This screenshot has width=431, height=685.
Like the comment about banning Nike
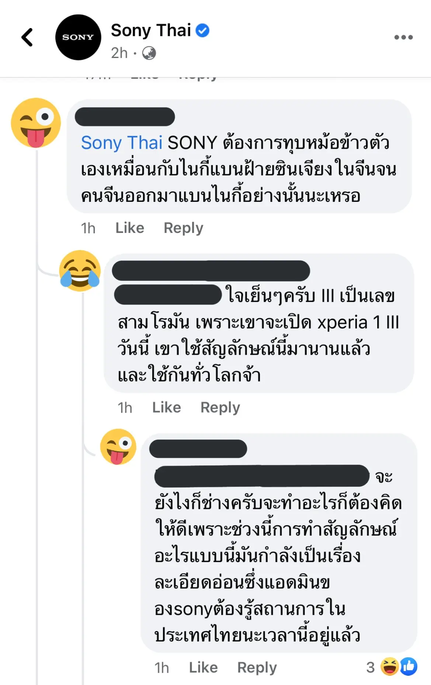tap(130, 228)
